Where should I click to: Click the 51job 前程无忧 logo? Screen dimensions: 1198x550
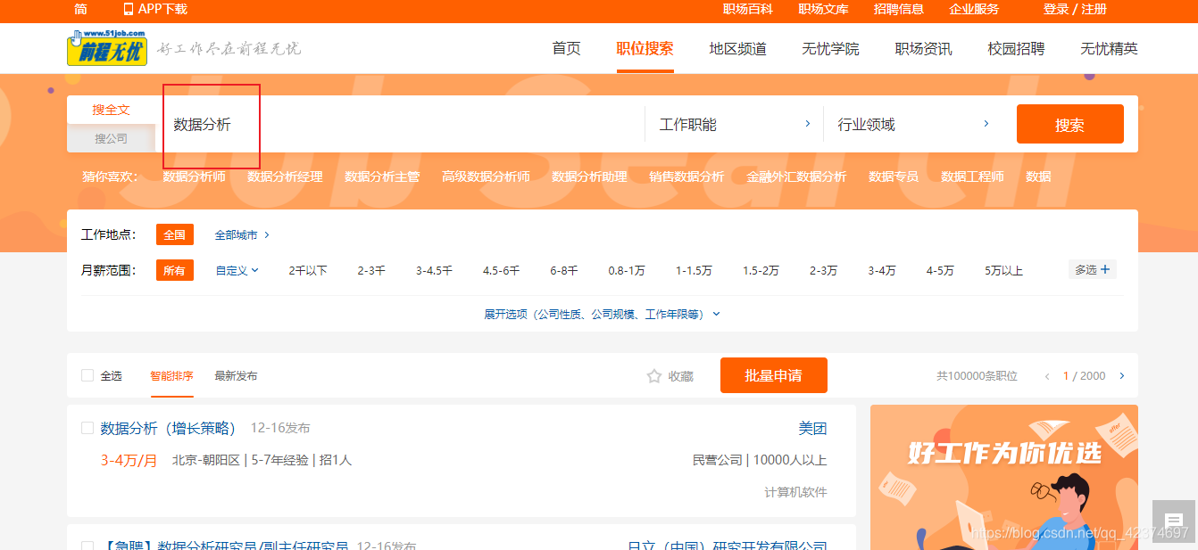click(x=107, y=48)
